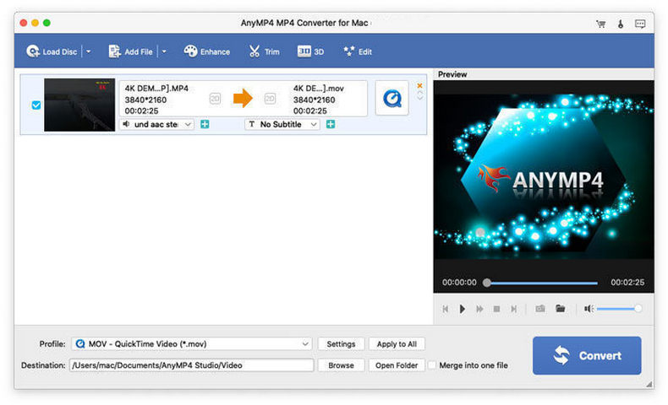Viewport: 668px width, 405px height.
Task: Expand the Add File dropdown arrow
Action: (164, 51)
